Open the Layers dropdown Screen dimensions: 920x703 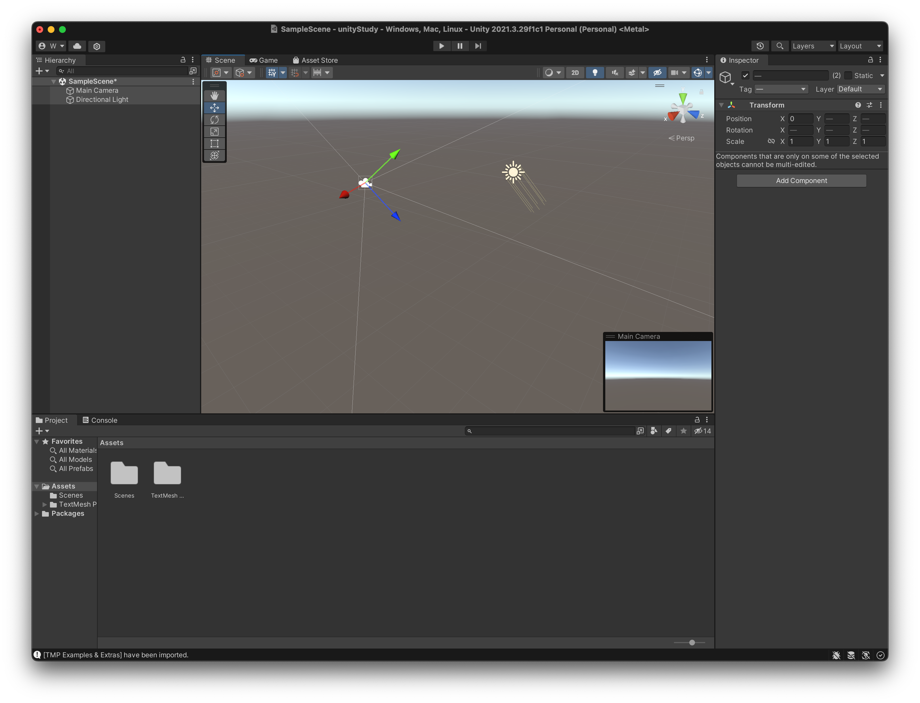click(813, 46)
